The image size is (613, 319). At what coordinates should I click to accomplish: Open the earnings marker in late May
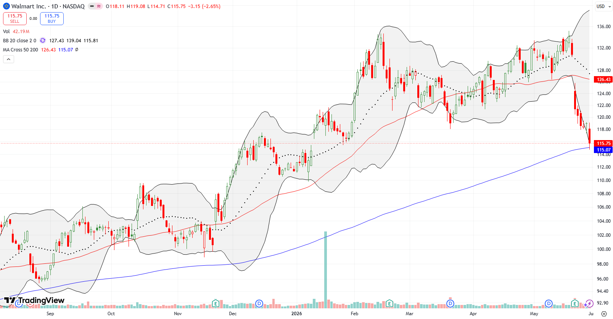tap(574, 303)
